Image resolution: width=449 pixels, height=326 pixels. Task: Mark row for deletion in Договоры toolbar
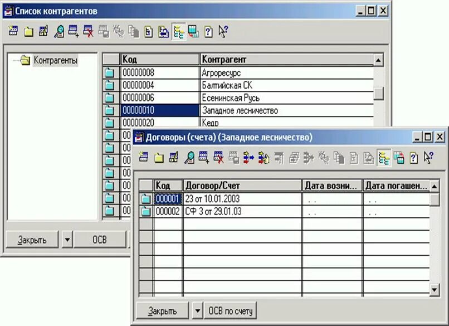click(218, 158)
